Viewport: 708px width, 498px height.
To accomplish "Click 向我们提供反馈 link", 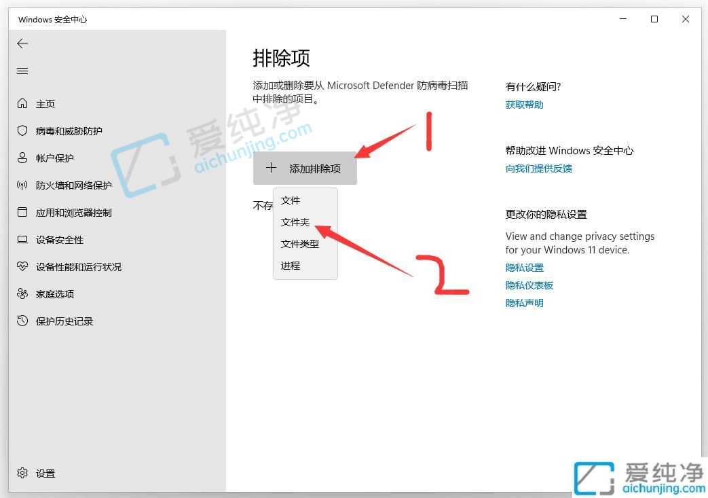I will tap(538, 168).
